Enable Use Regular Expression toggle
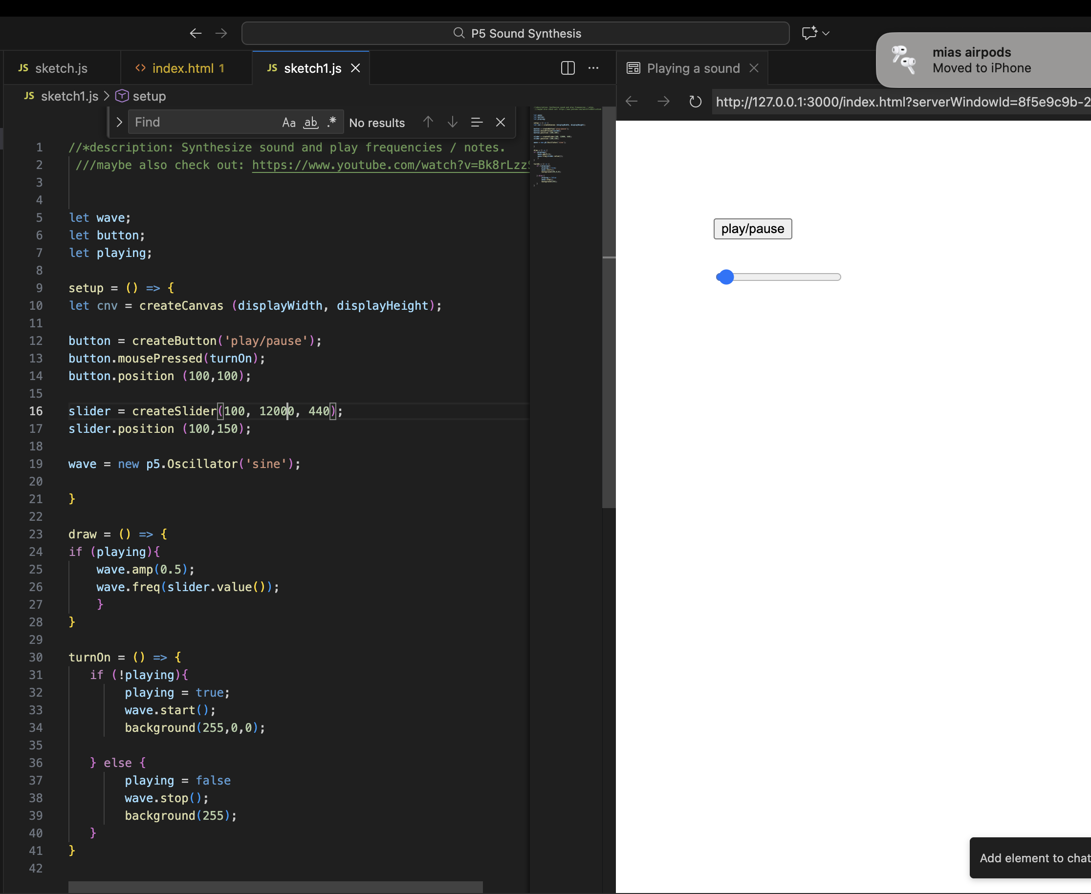1091x894 pixels. click(332, 122)
